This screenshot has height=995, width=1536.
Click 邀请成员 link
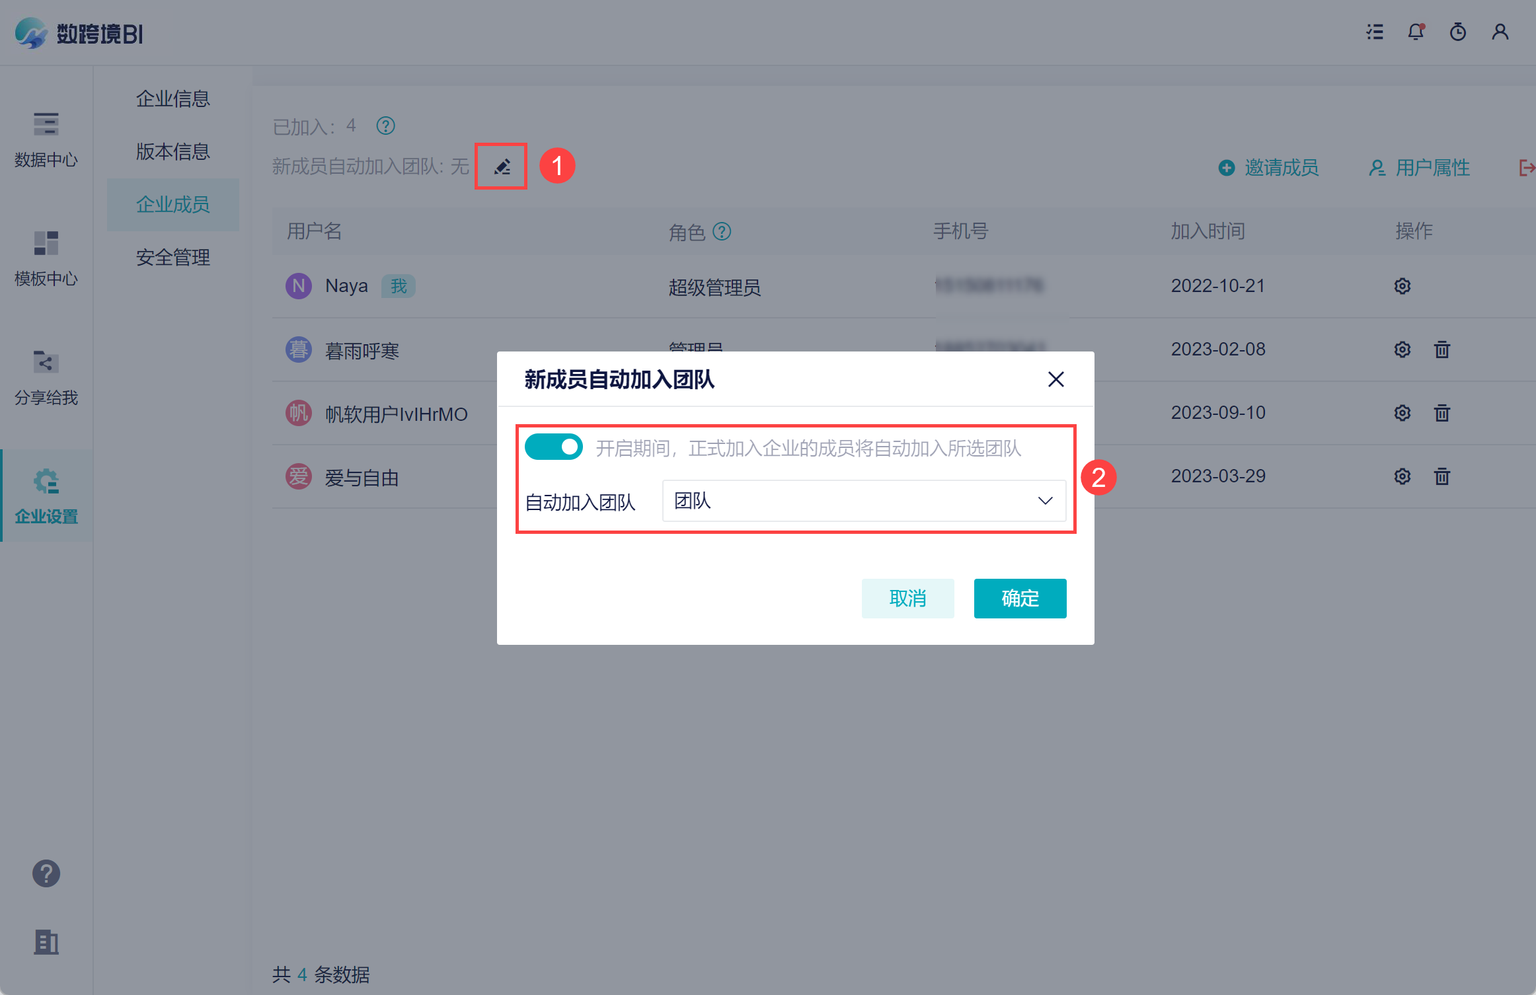1268,168
